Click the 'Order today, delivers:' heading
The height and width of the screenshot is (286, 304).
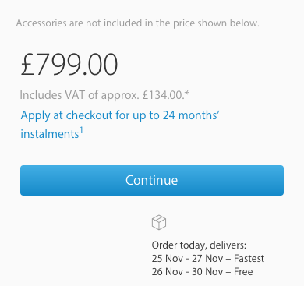point(199,245)
